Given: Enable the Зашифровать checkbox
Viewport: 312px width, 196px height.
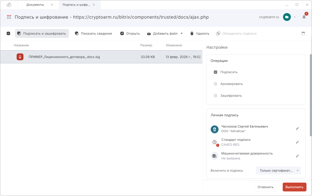Looking at the screenshot, I should pos(215,96).
